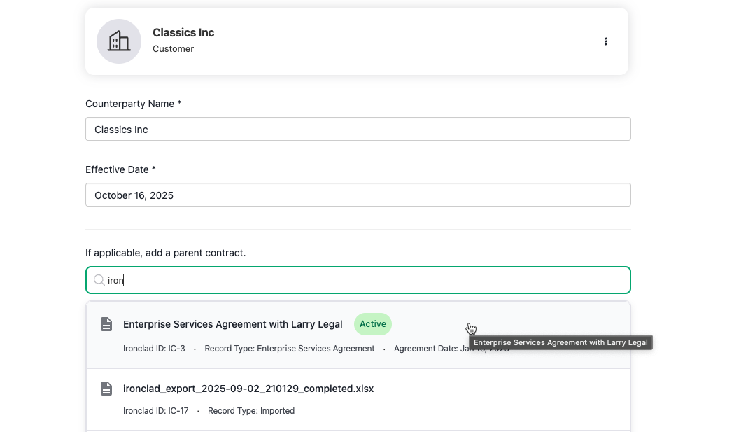The height and width of the screenshot is (432, 734).
Task: Click the parent contract search box
Action: 358,280
